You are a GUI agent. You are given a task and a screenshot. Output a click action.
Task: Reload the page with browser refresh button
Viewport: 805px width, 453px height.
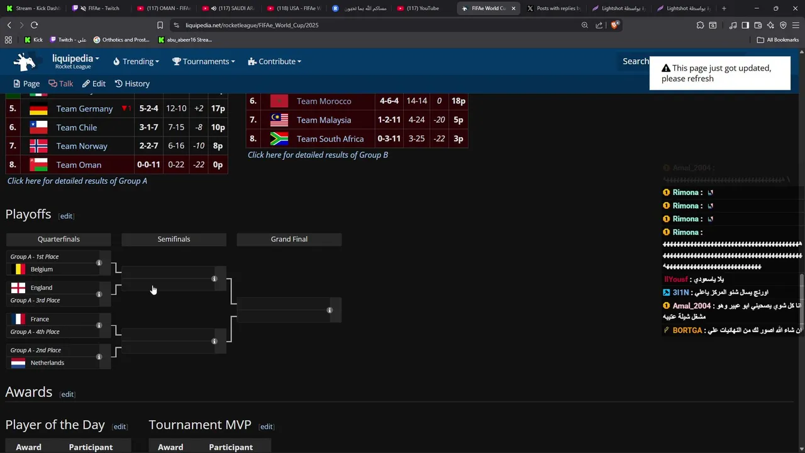[34, 25]
